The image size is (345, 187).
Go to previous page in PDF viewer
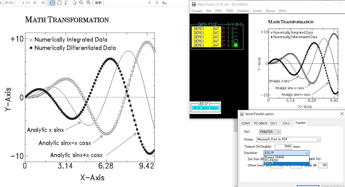35,3
